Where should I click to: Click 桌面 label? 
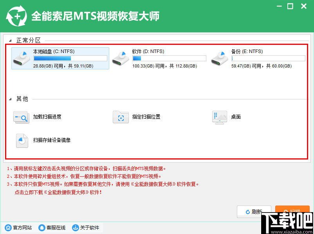coord(236,117)
